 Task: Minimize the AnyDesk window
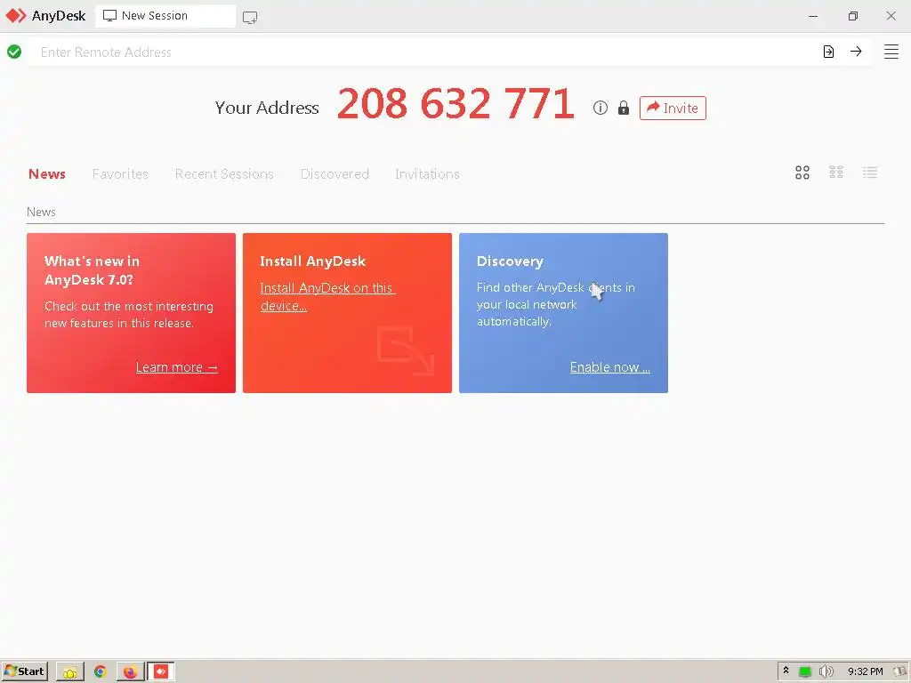point(813,16)
